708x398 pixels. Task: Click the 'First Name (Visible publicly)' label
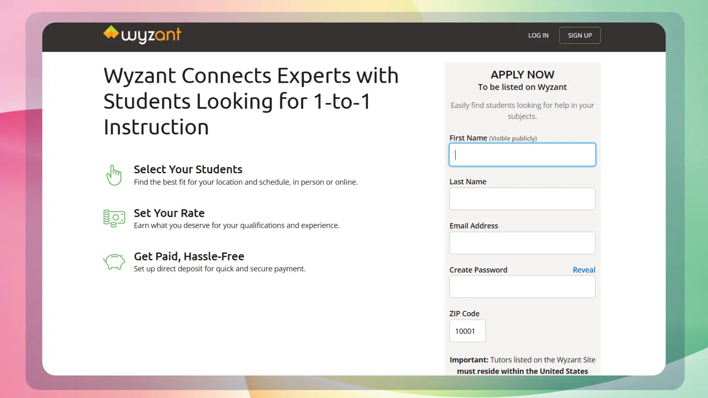(x=493, y=138)
